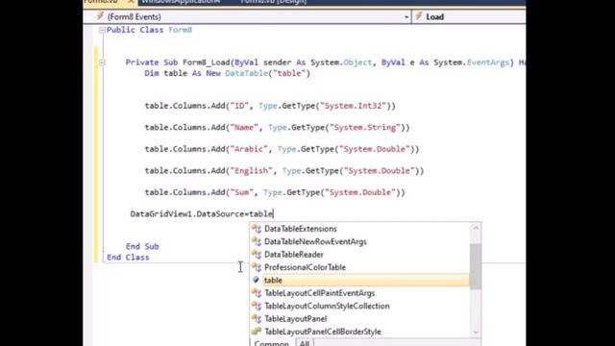
Task: Click the DataTable keyword in Dim line
Action: [246, 73]
